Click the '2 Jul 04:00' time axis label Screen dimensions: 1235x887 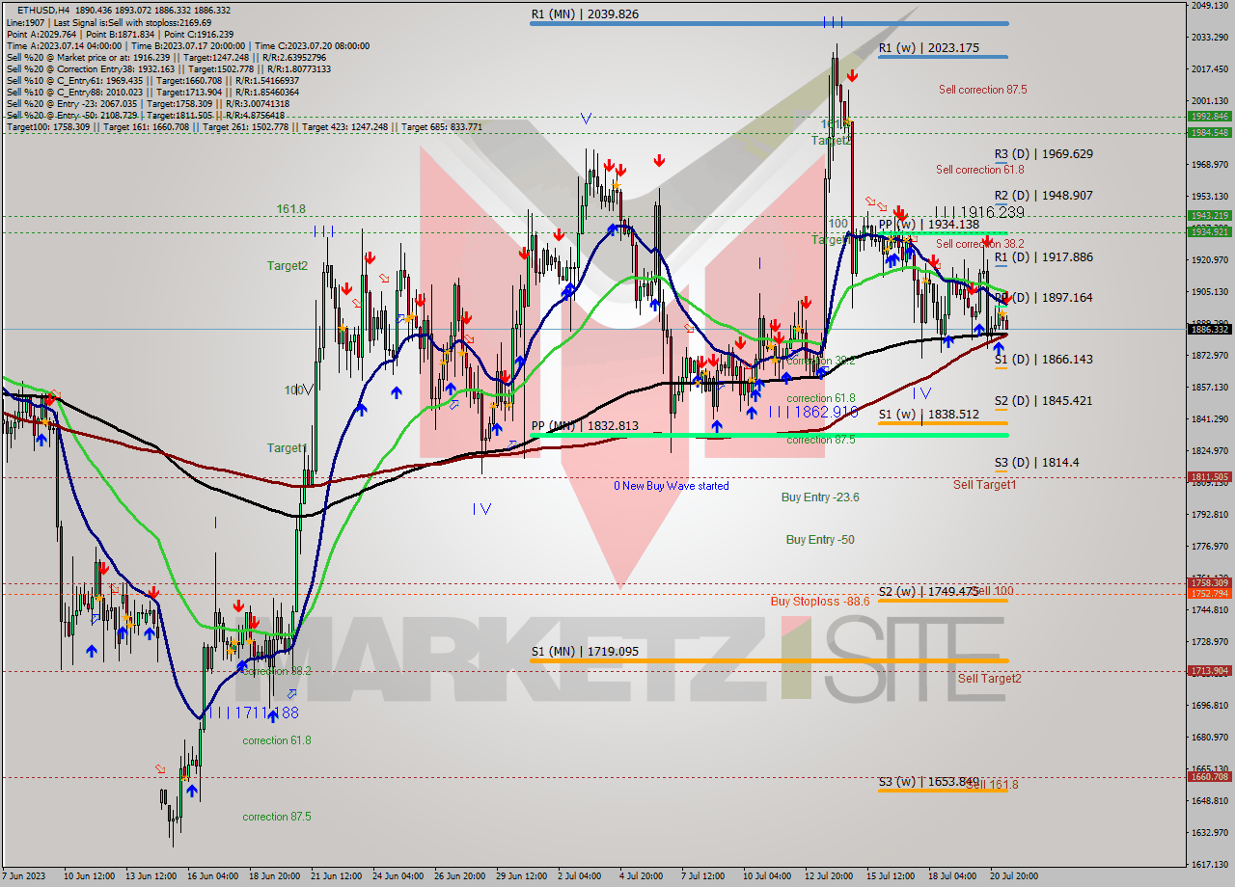[x=579, y=876]
